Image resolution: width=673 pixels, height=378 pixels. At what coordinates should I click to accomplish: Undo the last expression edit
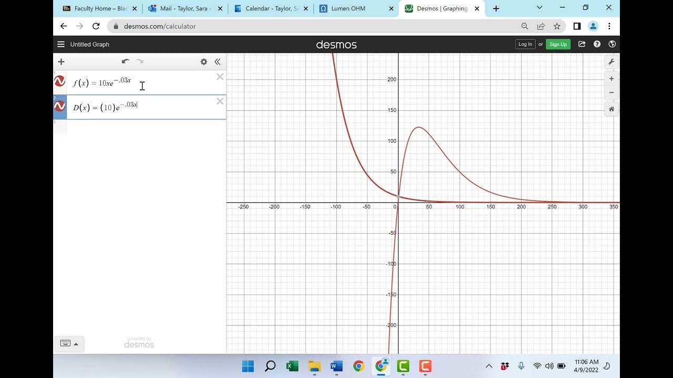(125, 61)
